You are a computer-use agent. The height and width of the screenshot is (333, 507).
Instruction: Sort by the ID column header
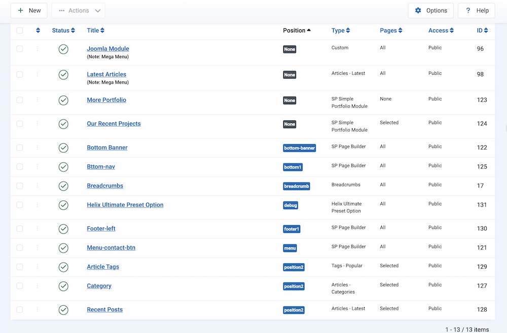coord(482,31)
